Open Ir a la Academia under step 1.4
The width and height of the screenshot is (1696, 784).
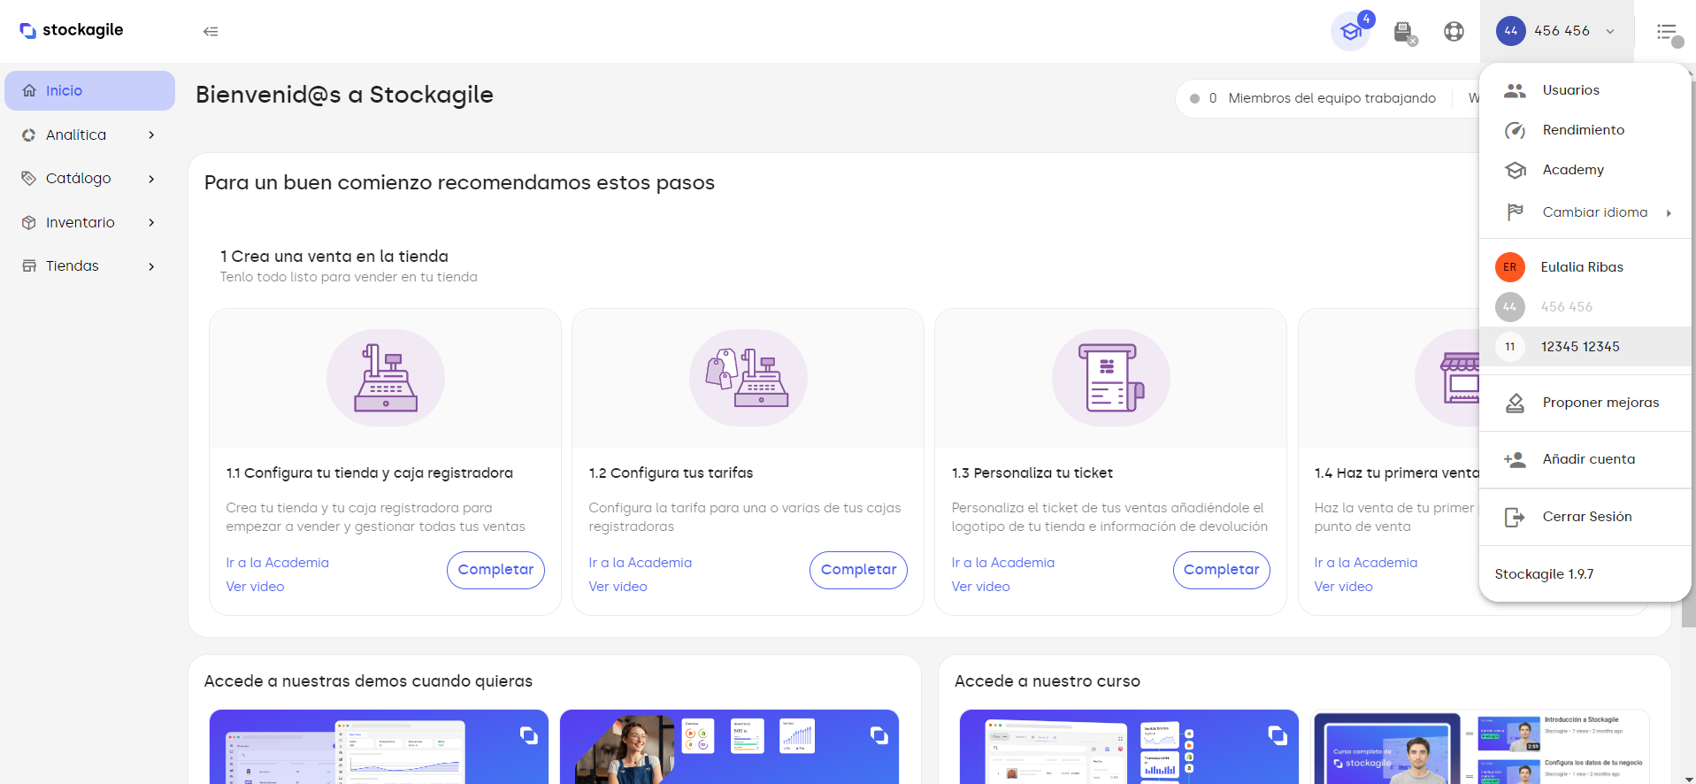pos(1365,563)
